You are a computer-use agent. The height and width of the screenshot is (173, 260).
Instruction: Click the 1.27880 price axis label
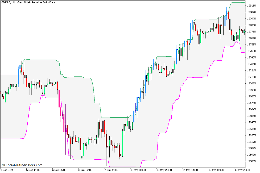pos(251,25)
